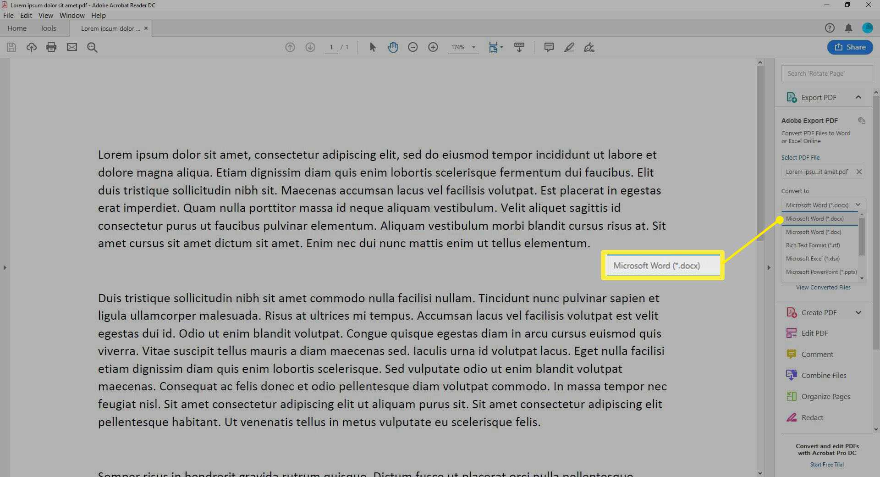Image resolution: width=880 pixels, height=477 pixels.
Task: Click the Share button
Action: [850, 47]
